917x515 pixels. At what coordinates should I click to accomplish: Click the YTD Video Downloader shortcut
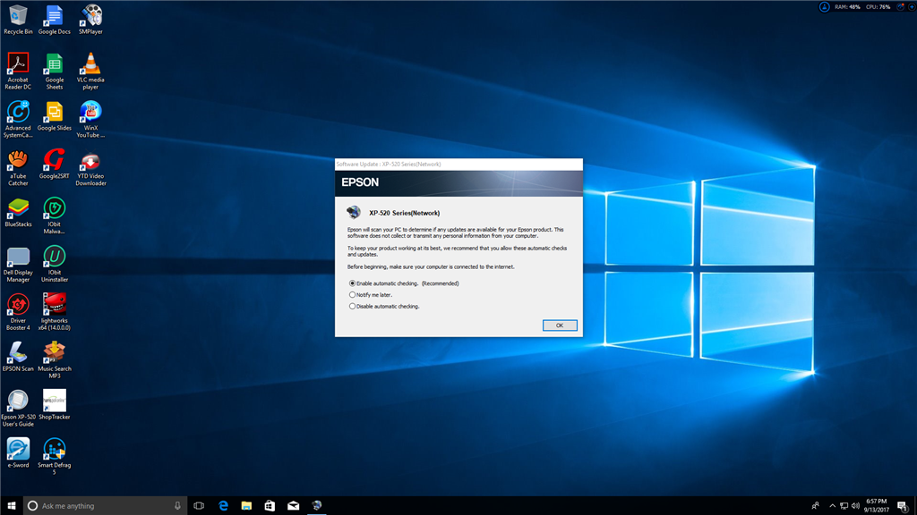point(90,167)
